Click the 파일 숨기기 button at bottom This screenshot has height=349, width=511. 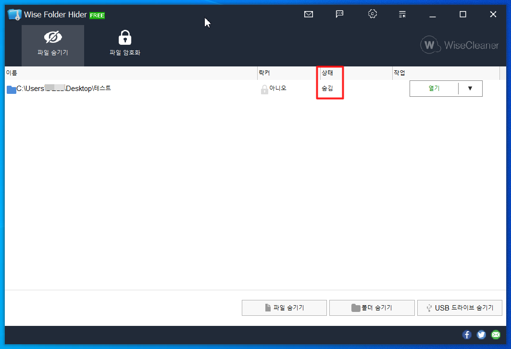click(284, 308)
